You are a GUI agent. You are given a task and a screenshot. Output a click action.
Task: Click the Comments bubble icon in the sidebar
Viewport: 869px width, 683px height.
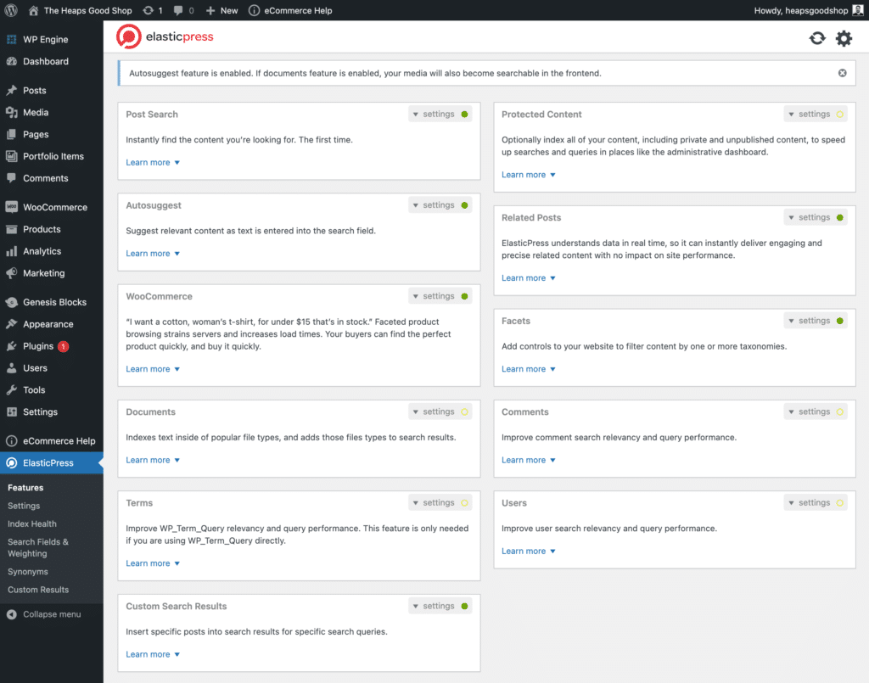(x=12, y=178)
